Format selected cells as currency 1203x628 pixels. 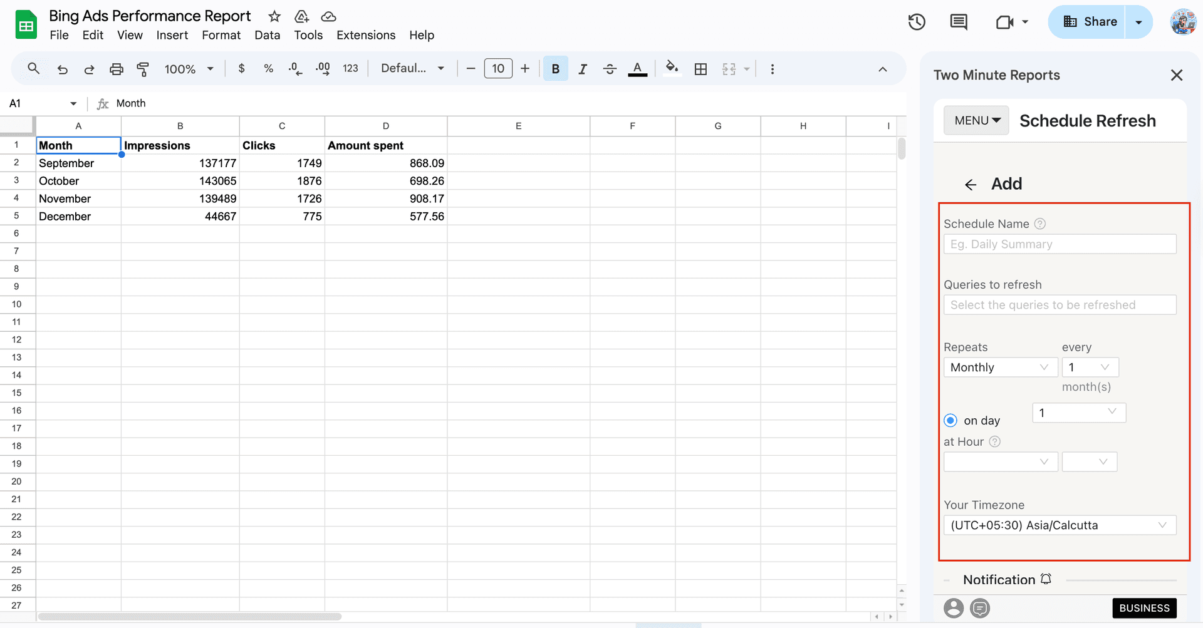click(x=241, y=69)
